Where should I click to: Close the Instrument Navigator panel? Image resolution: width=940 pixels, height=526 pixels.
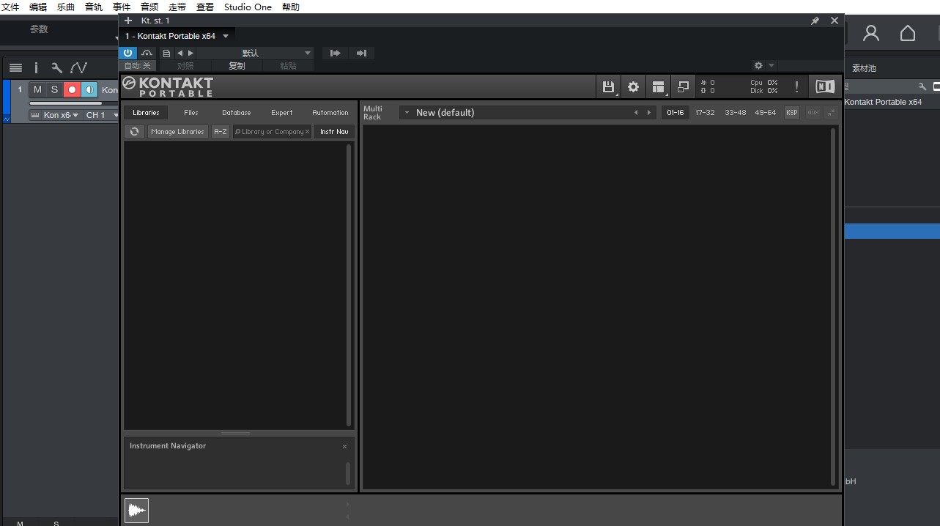345,446
